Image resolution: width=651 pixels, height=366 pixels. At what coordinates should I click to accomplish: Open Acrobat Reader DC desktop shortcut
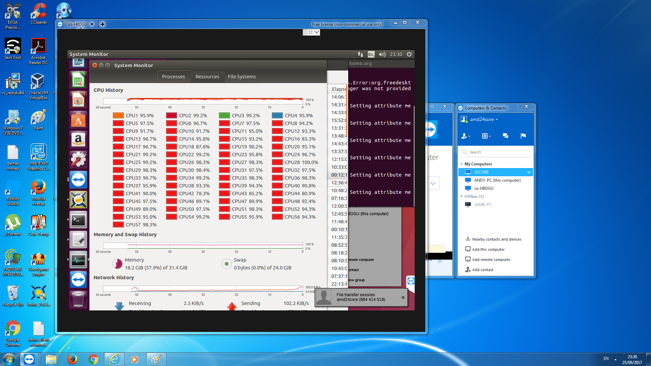coord(38,52)
